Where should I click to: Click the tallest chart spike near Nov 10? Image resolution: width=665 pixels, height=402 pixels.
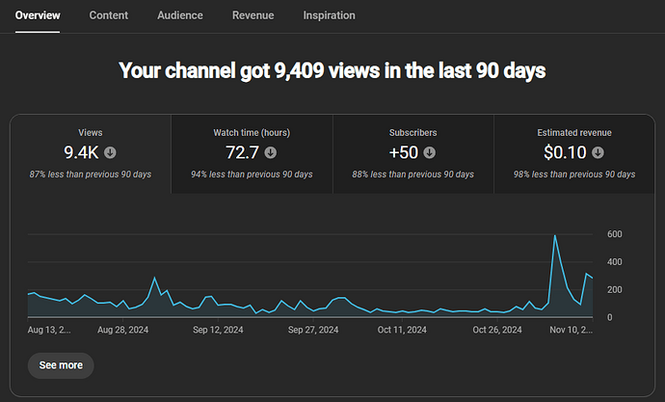[555, 235]
